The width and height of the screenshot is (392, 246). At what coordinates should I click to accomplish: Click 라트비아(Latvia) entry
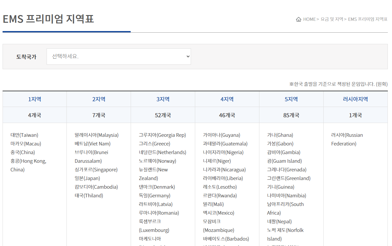pyautogui.click(x=156, y=204)
